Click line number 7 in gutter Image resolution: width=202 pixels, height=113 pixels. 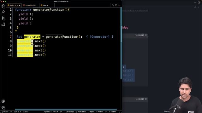(10, 37)
